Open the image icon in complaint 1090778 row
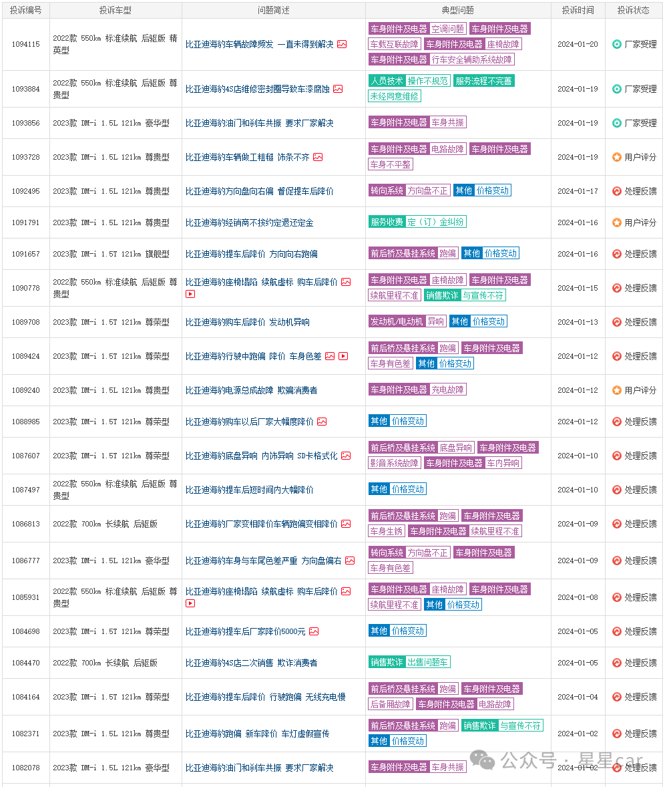The width and height of the screenshot is (663, 787). (346, 282)
